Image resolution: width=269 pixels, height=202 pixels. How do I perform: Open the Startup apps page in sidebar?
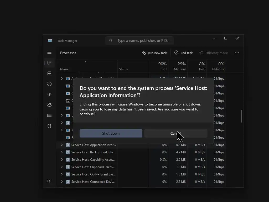coord(49,94)
